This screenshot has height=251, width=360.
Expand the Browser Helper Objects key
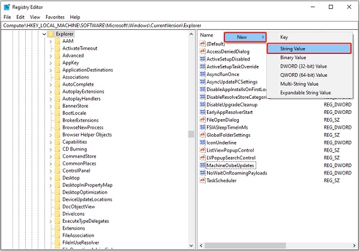(50, 135)
